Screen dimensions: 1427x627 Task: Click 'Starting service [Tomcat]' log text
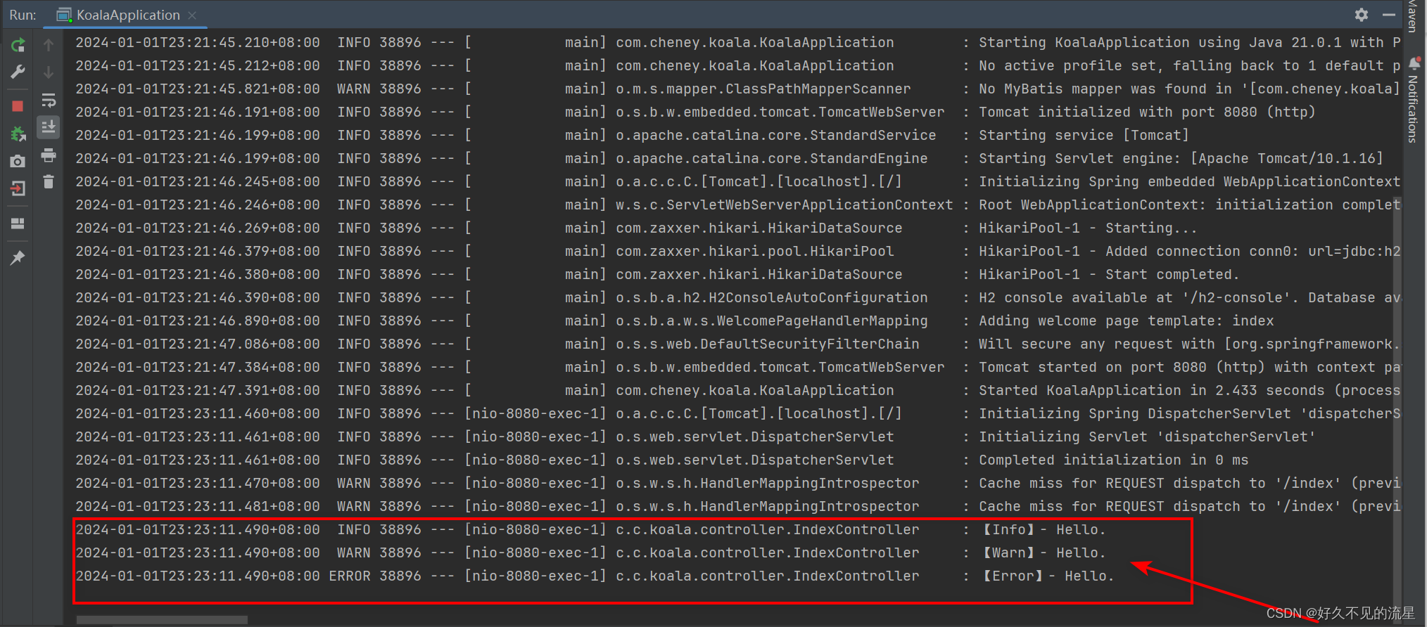pos(1084,135)
